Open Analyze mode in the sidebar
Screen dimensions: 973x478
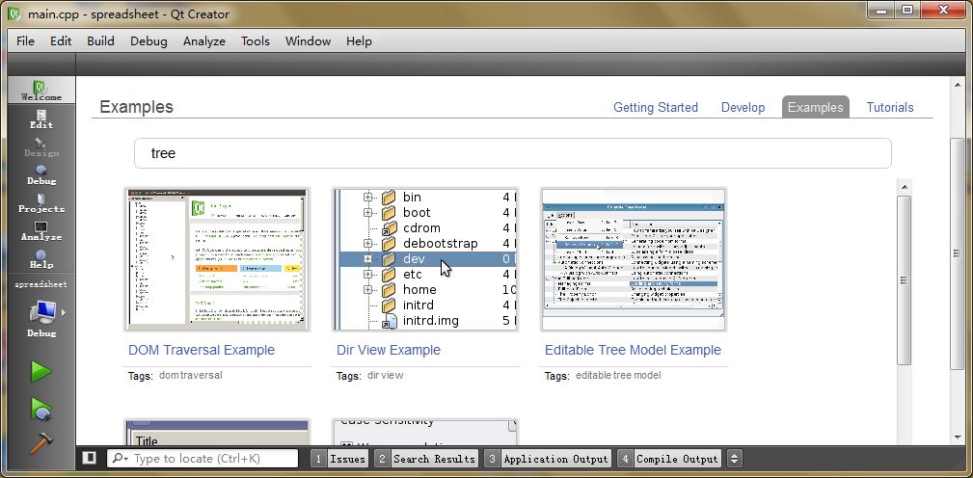point(41,230)
